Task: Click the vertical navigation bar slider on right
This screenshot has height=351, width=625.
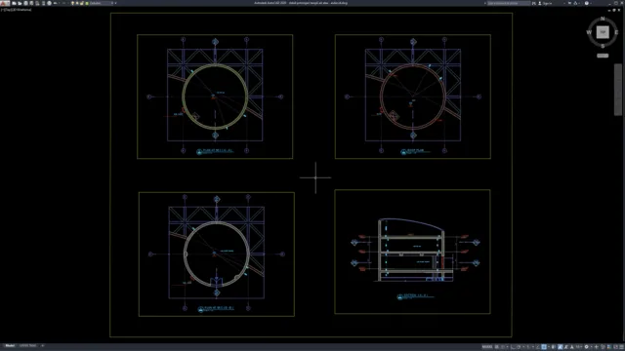Action: (618, 90)
